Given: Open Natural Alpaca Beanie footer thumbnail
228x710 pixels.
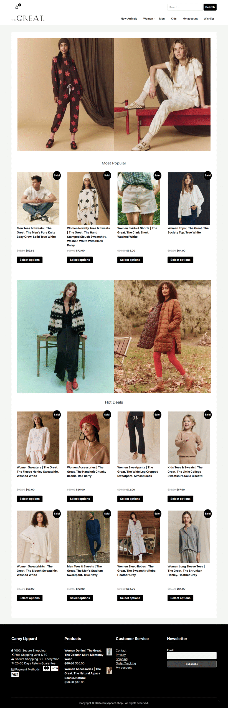Looking at the screenshot, I should (109, 670).
